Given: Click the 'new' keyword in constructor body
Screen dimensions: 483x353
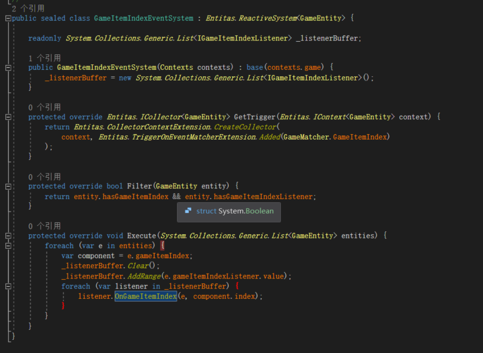Looking at the screenshot, I should [x=125, y=78].
